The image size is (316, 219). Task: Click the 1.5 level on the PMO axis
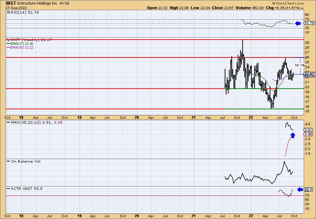coord(308,154)
